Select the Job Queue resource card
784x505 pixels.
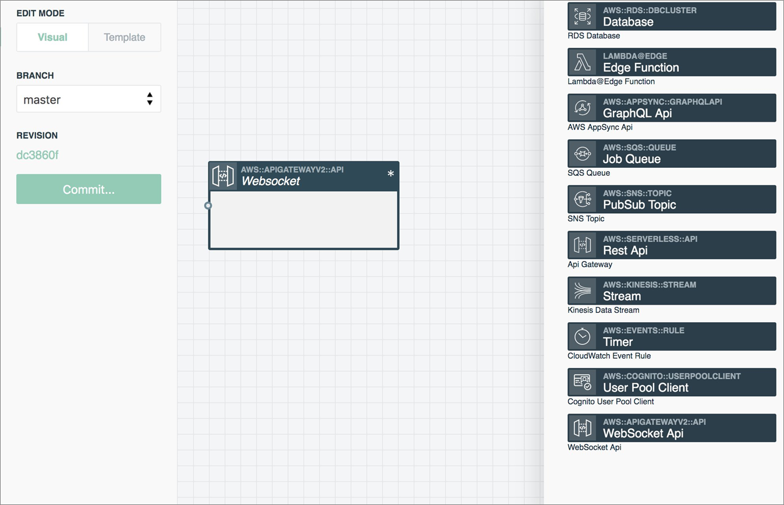[672, 153]
